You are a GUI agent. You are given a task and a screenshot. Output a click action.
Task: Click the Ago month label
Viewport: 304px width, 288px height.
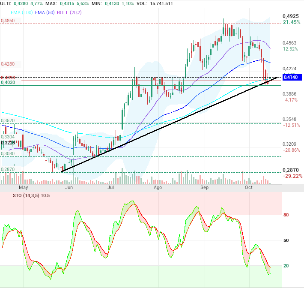point(158,188)
